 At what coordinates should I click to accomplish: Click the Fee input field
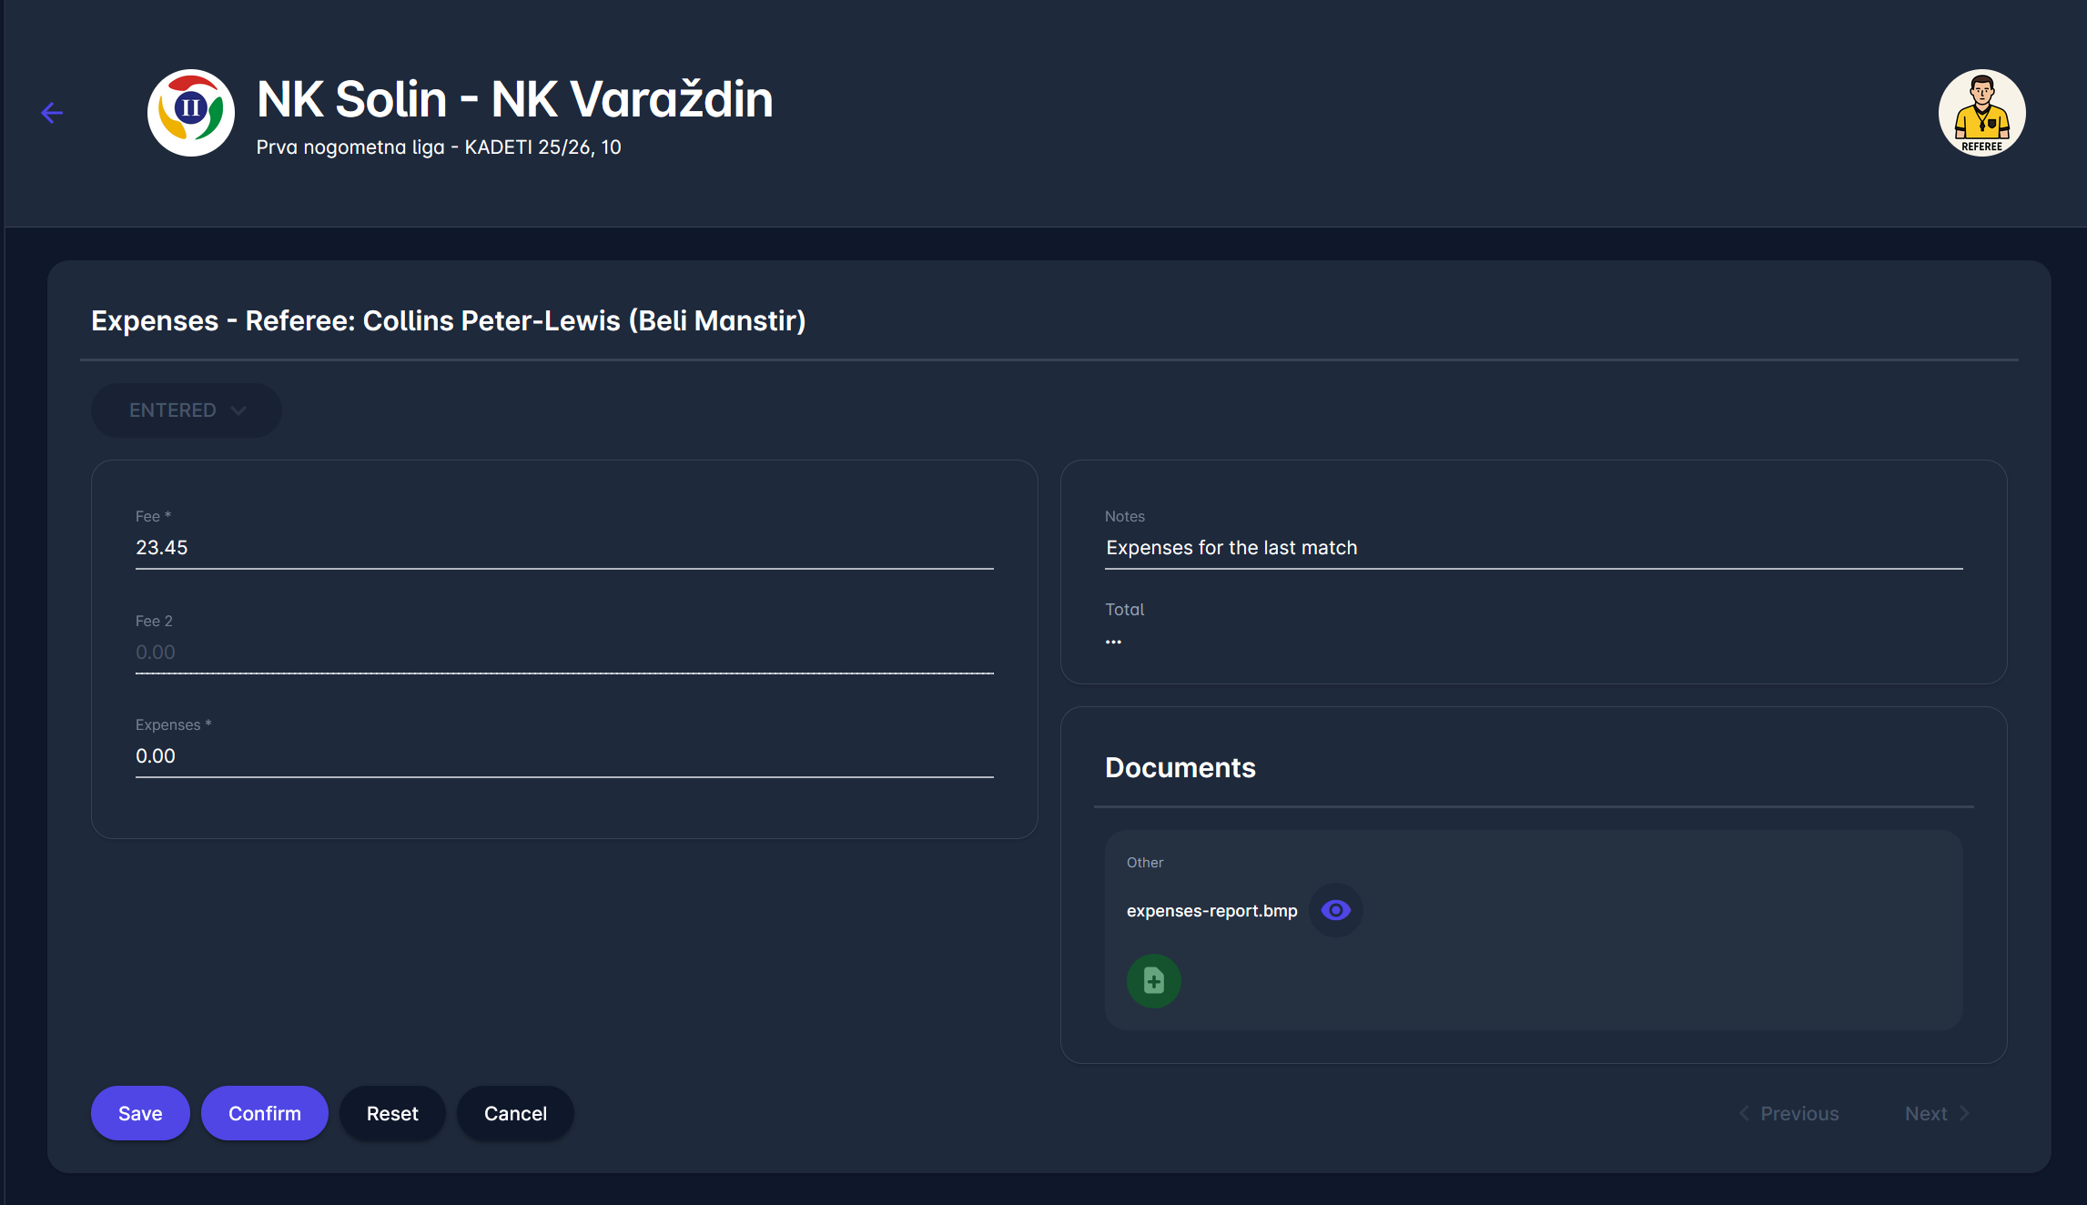[564, 548]
